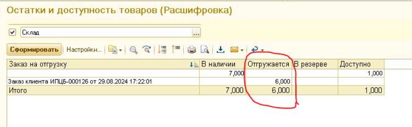Select the Заказ на отгрузку column header
This screenshot has width=412, height=127.
[103, 64]
